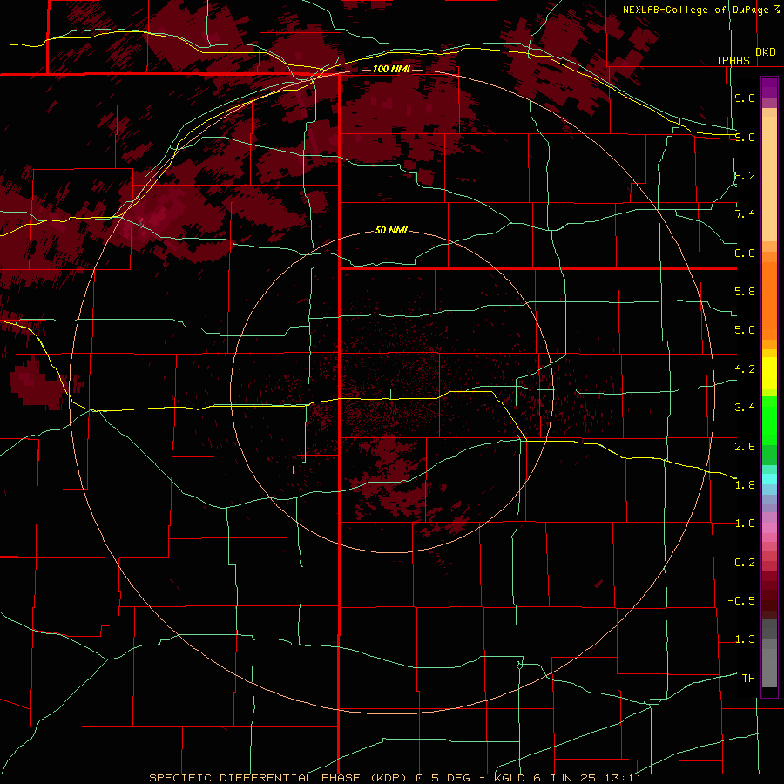The image size is (784, 784).
Task: Click the 4.2 scale value
Action: (x=745, y=369)
